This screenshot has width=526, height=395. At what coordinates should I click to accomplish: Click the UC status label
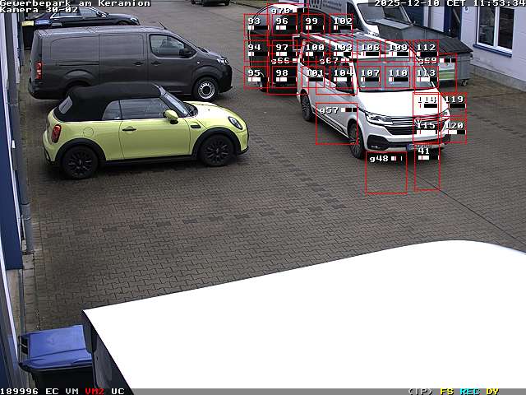point(118,391)
